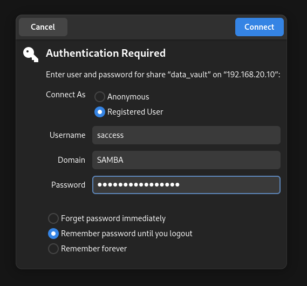
Task: Click the key authentication icon
Action: (x=31, y=55)
